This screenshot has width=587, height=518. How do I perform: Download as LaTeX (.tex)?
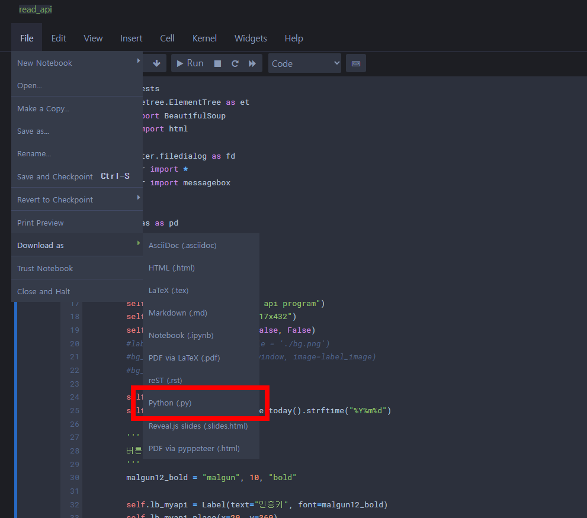click(201, 290)
